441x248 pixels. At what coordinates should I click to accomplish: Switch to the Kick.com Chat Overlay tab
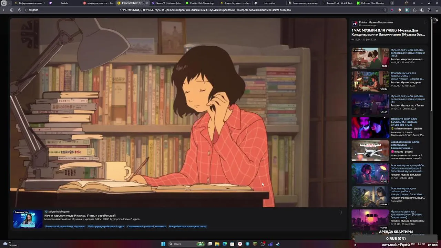coord(372,3)
